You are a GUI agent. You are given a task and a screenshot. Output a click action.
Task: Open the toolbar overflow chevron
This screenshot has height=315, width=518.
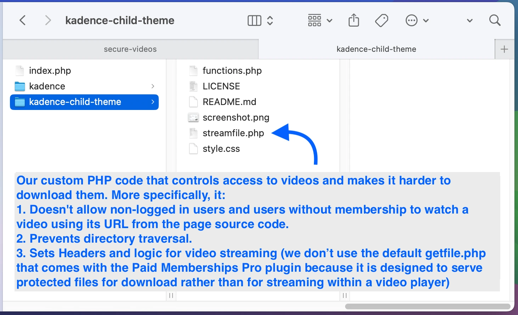[470, 21]
